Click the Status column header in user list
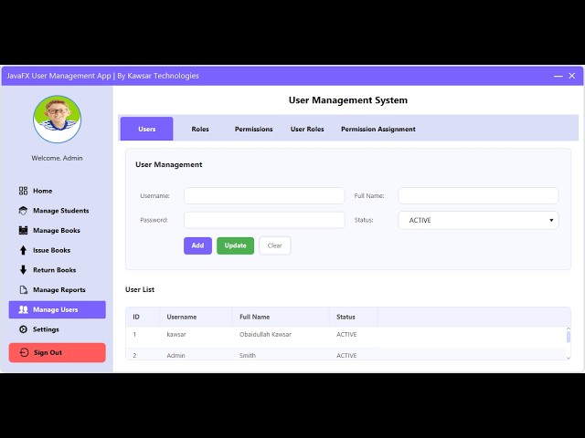585x438 pixels. 354,317
